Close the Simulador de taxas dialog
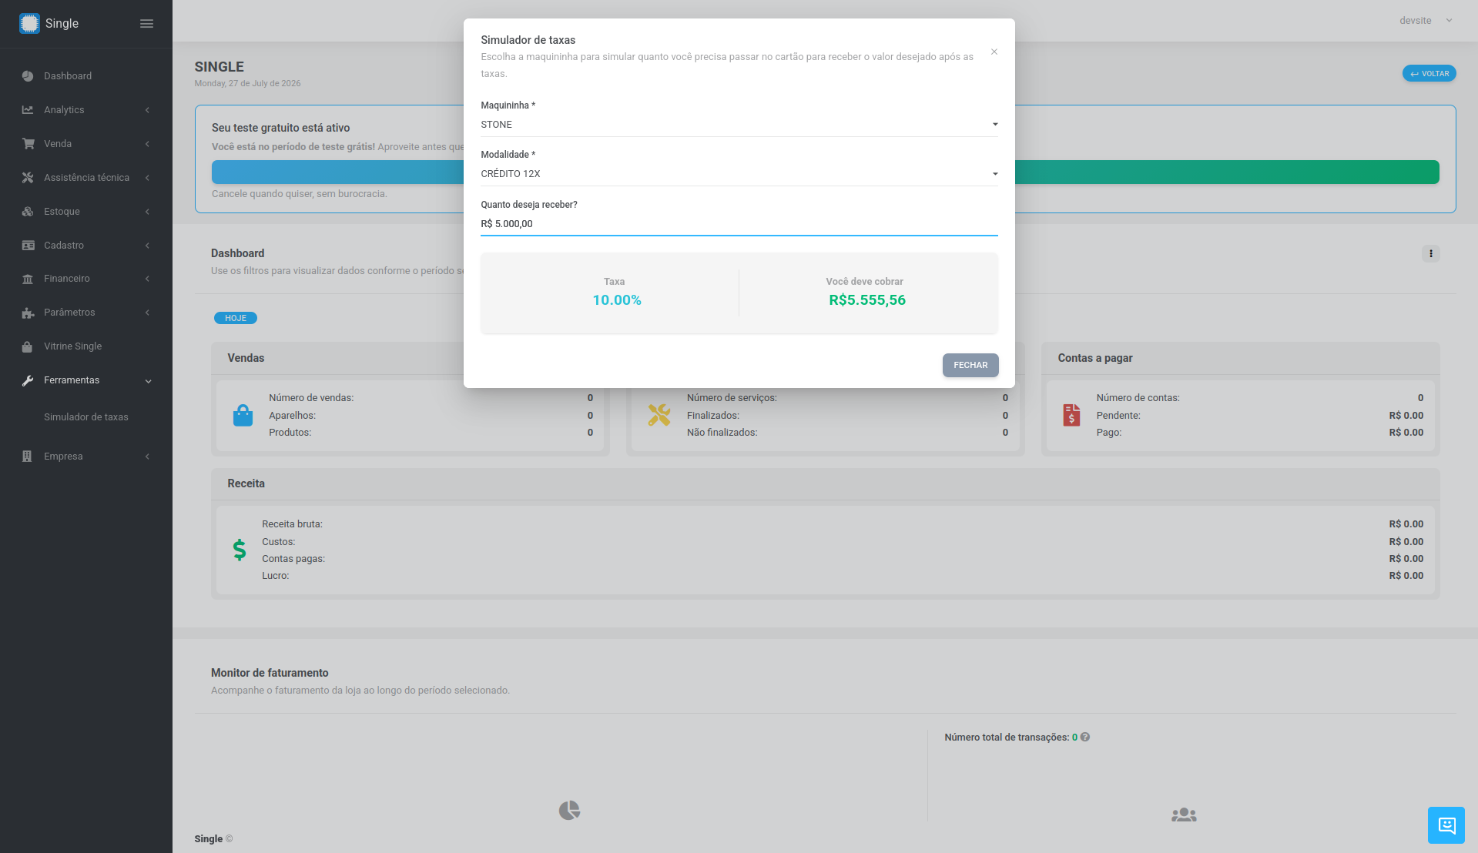 coord(994,52)
